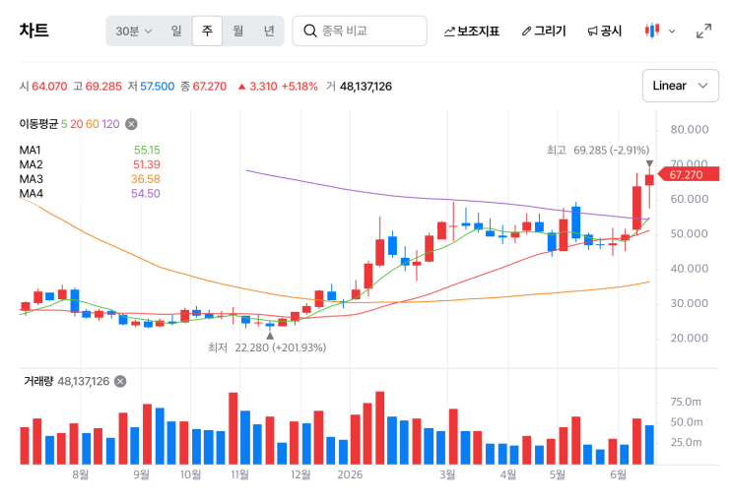Viewport: 732px width, 503px height.
Task: Toggle 공시 disclosures on chart
Action: click(605, 31)
